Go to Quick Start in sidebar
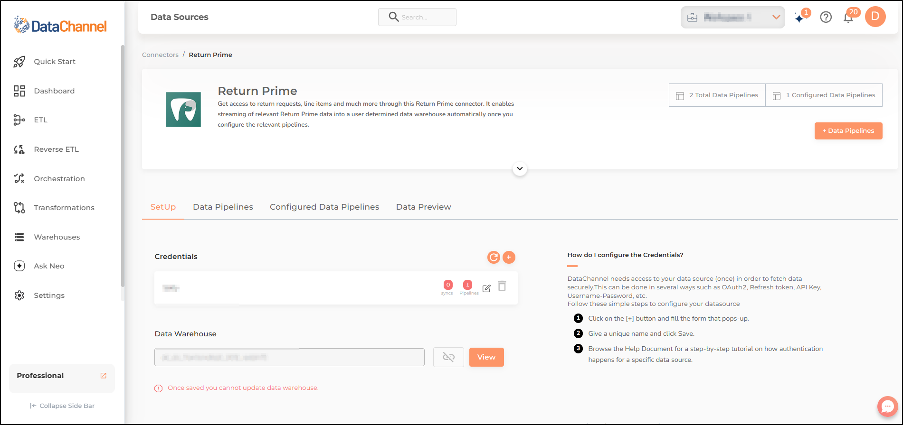This screenshot has width=903, height=425. (x=55, y=62)
